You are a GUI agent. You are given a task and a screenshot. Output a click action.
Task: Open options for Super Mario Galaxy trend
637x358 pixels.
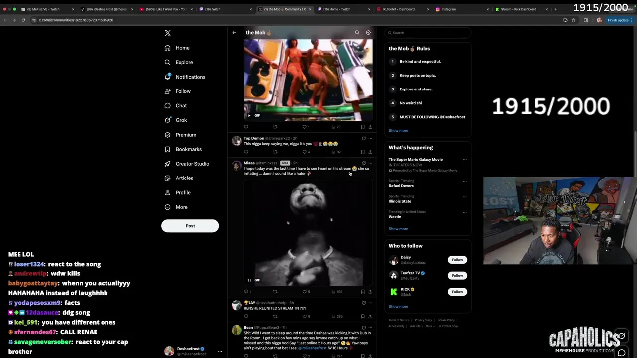[465, 160]
